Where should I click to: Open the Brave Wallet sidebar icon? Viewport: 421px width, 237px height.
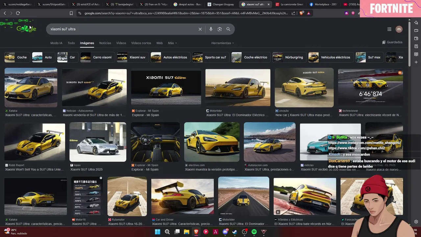tap(416, 39)
